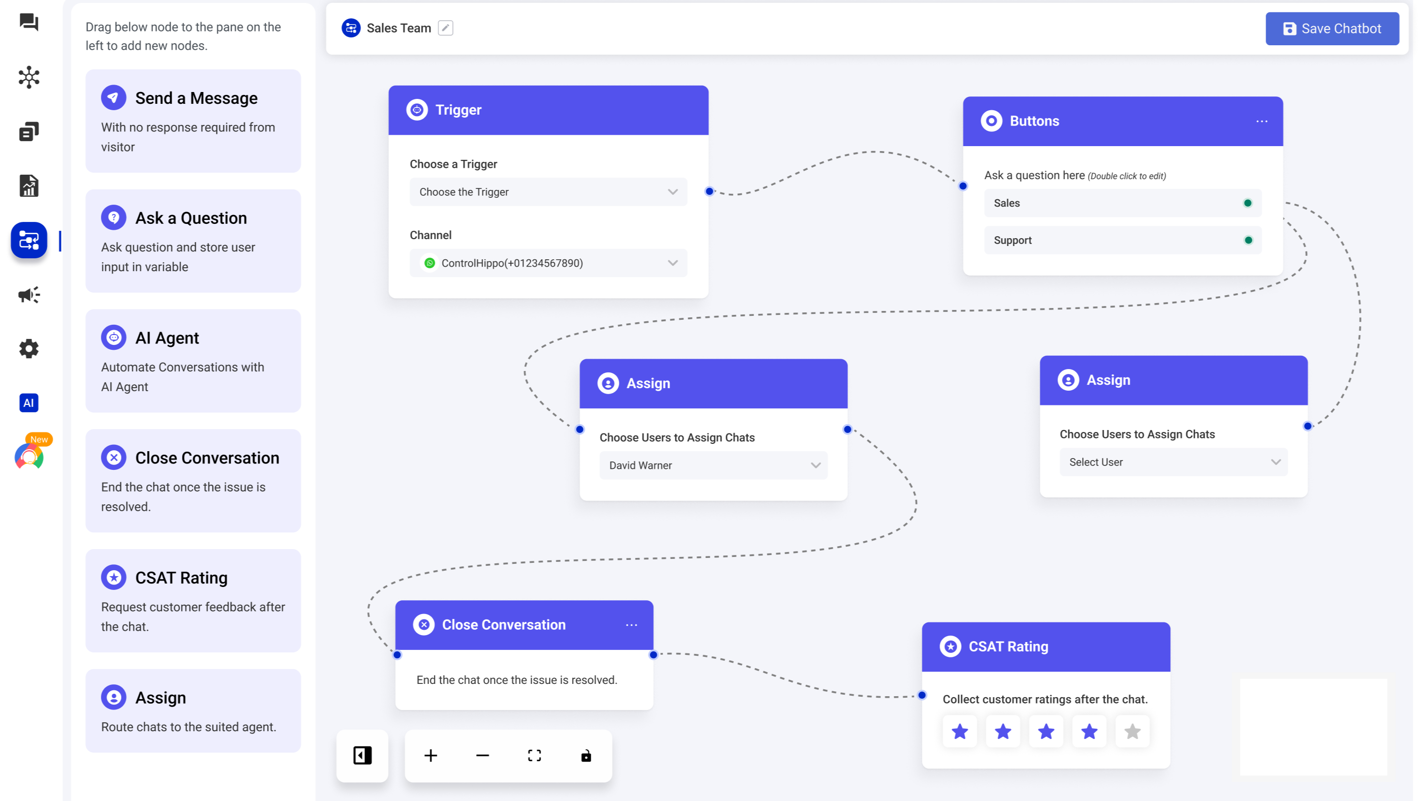Screen dimensions: 1424x801
Task: Click the AI Agent node card
Action: pyautogui.click(x=193, y=361)
